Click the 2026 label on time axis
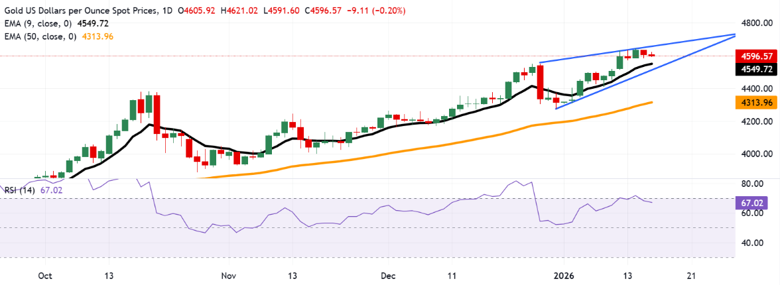780x285 pixels. coord(564,275)
